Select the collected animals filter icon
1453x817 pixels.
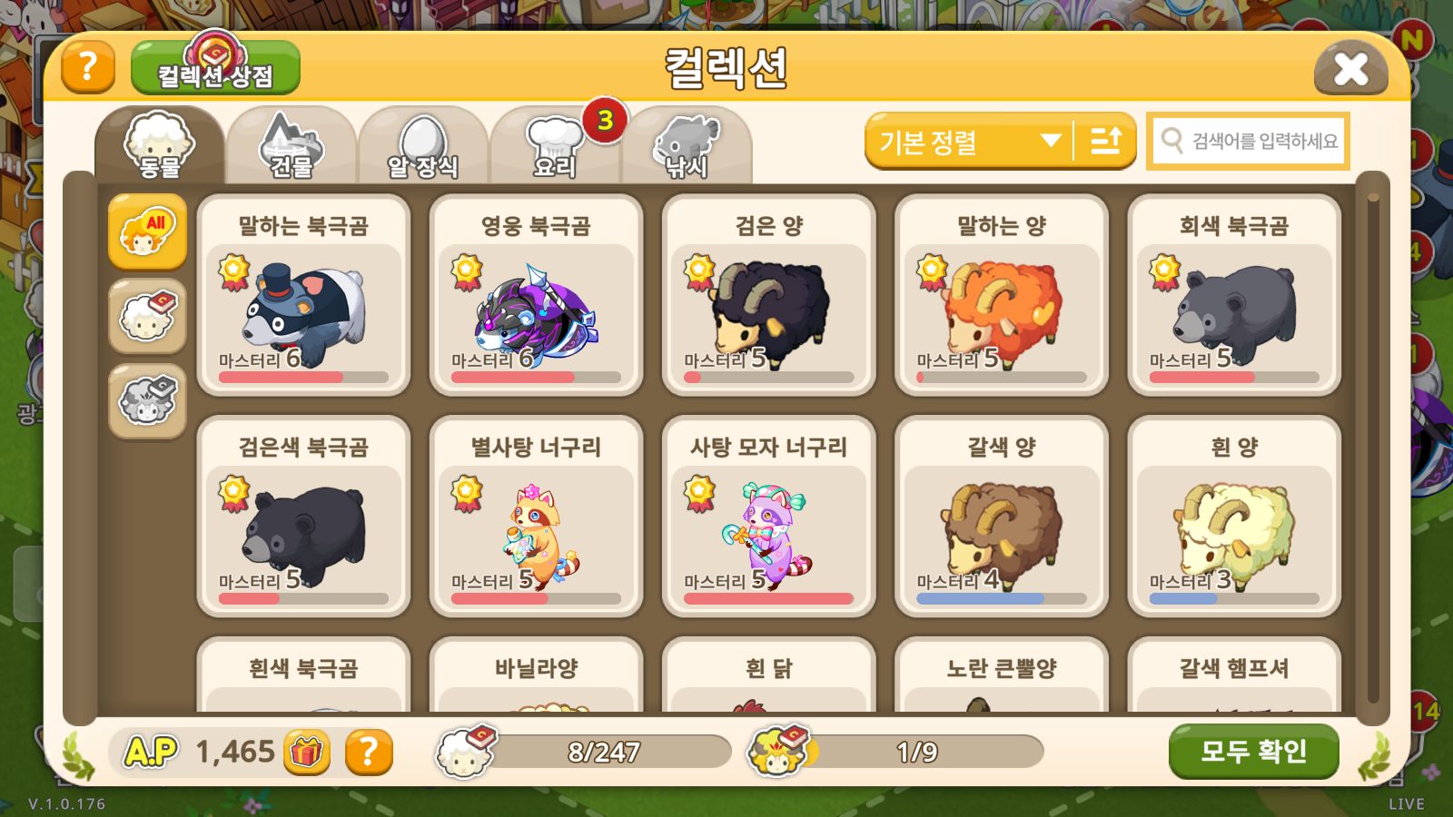click(x=147, y=316)
